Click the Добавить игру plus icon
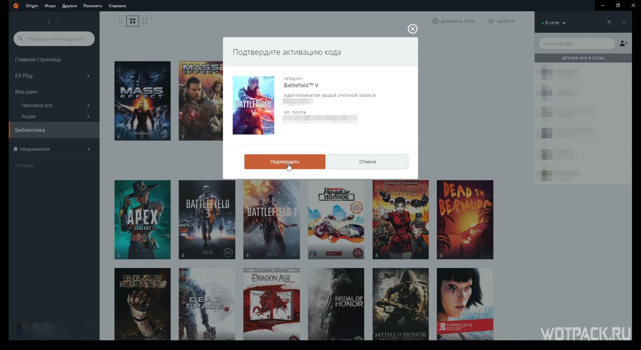Screen dimensions: 641x350 click(x=435, y=21)
